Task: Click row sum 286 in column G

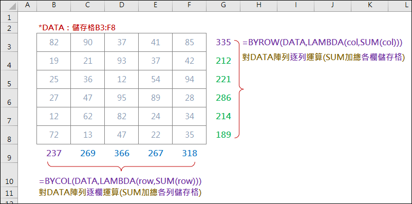Action: [223, 98]
